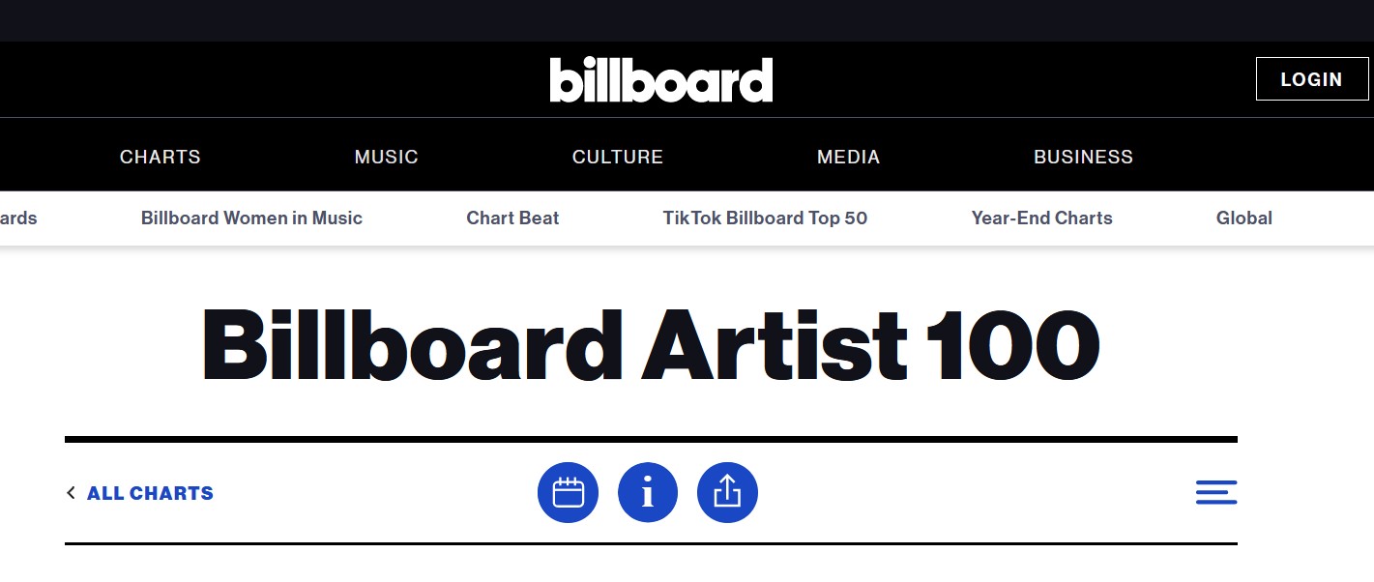Select the Global subnav link
The image size is (1374, 582).
click(1244, 218)
